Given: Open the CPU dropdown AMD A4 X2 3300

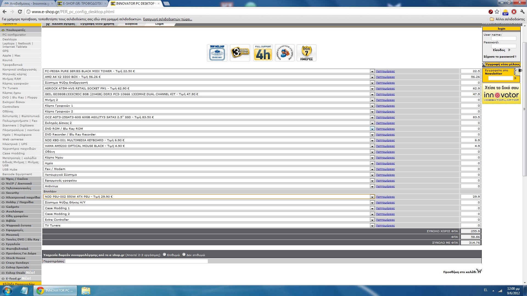Looking at the screenshot, I should coord(209,77).
